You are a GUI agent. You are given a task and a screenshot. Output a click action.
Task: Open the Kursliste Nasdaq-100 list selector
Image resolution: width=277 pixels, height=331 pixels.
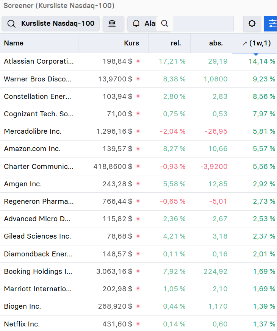51,24
